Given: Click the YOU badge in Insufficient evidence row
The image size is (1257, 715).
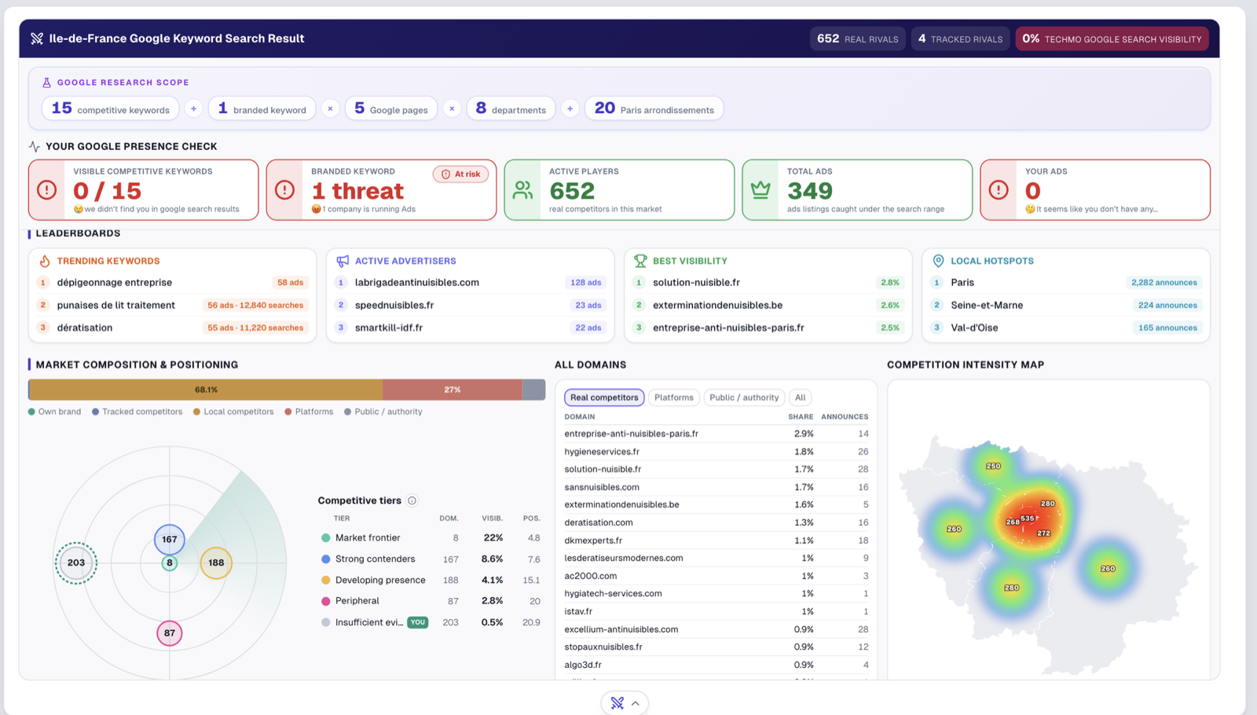Looking at the screenshot, I should pos(418,622).
